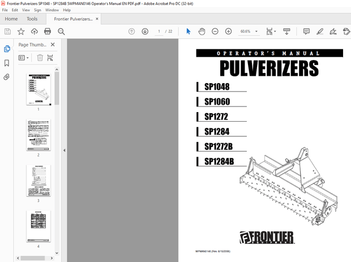This screenshot has width=351, height=262.
Task: Click the SP1048 model text
Action: [217, 87]
